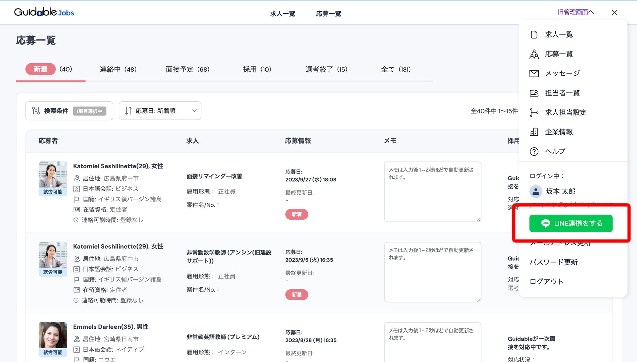The width and height of the screenshot is (637, 362).
Task: Open the 検索条件 filter button
Action: point(69,111)
